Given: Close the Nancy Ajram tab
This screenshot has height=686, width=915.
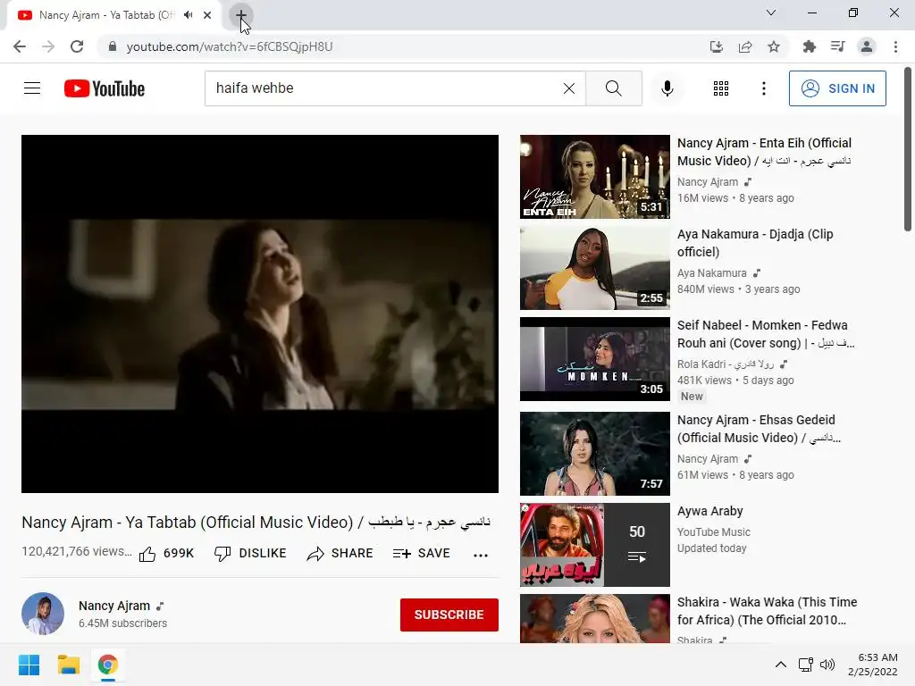Looking at the screenshot, I should coord(207,15).
